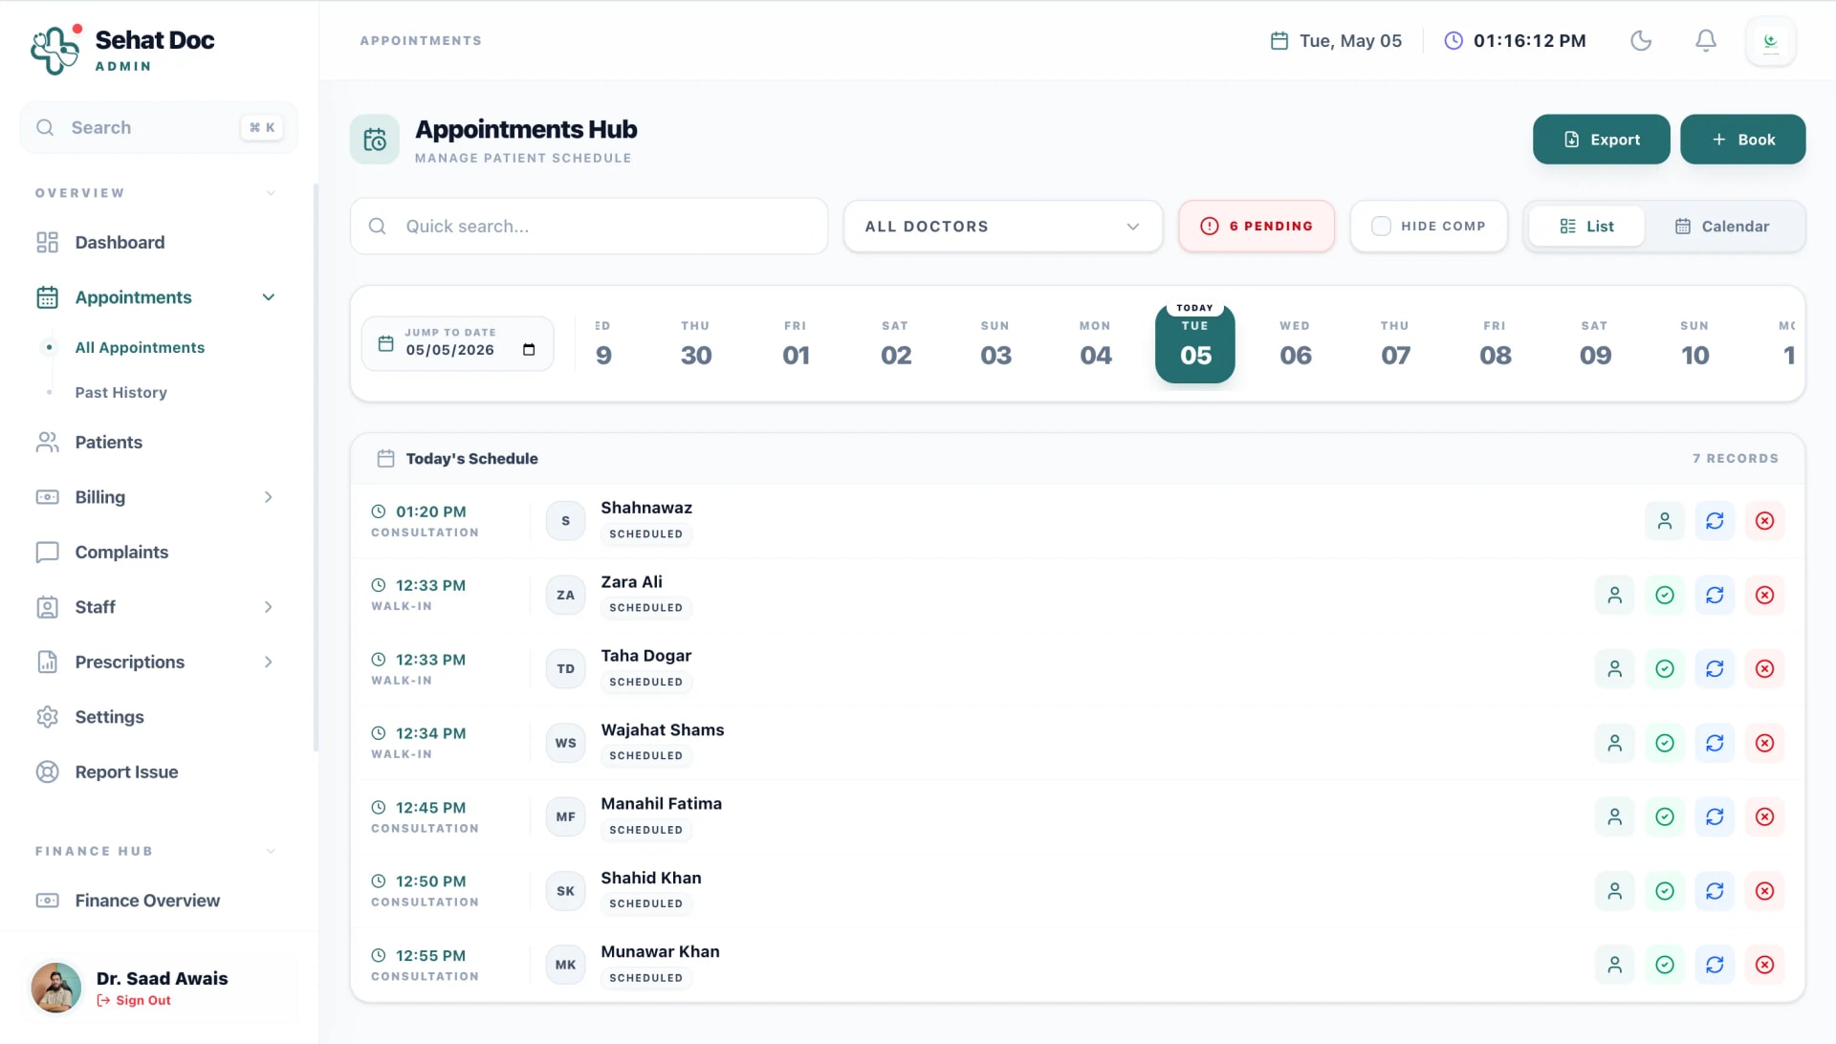This screenshot has width=1836, height=1044.
Task: Mark Zara Ali appointment as complete
Action: [x=1665, y=595]
